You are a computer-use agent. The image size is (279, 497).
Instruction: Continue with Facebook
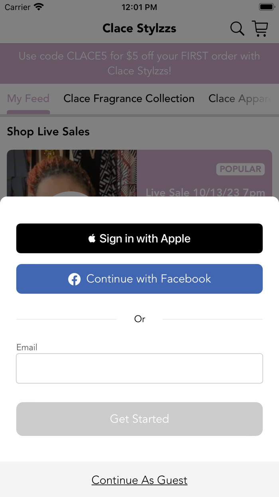click(139, 279)
